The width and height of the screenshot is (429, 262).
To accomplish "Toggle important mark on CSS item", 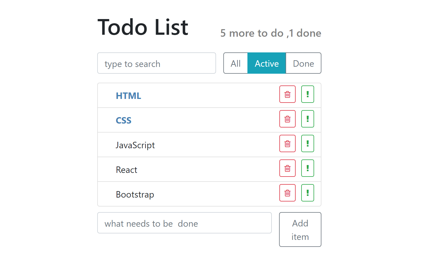I will (x=307, y=119).
